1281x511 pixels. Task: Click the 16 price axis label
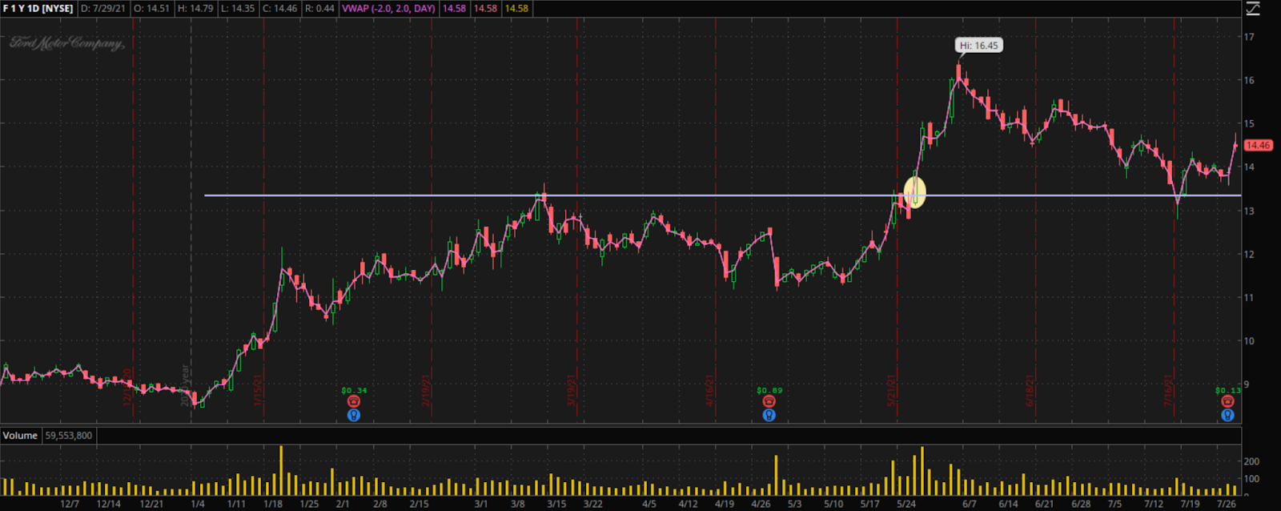coord(1249,80)
